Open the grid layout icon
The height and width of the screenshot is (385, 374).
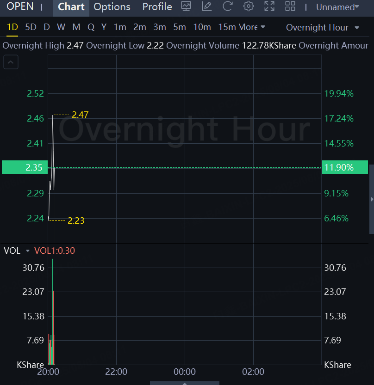(290, 6)
